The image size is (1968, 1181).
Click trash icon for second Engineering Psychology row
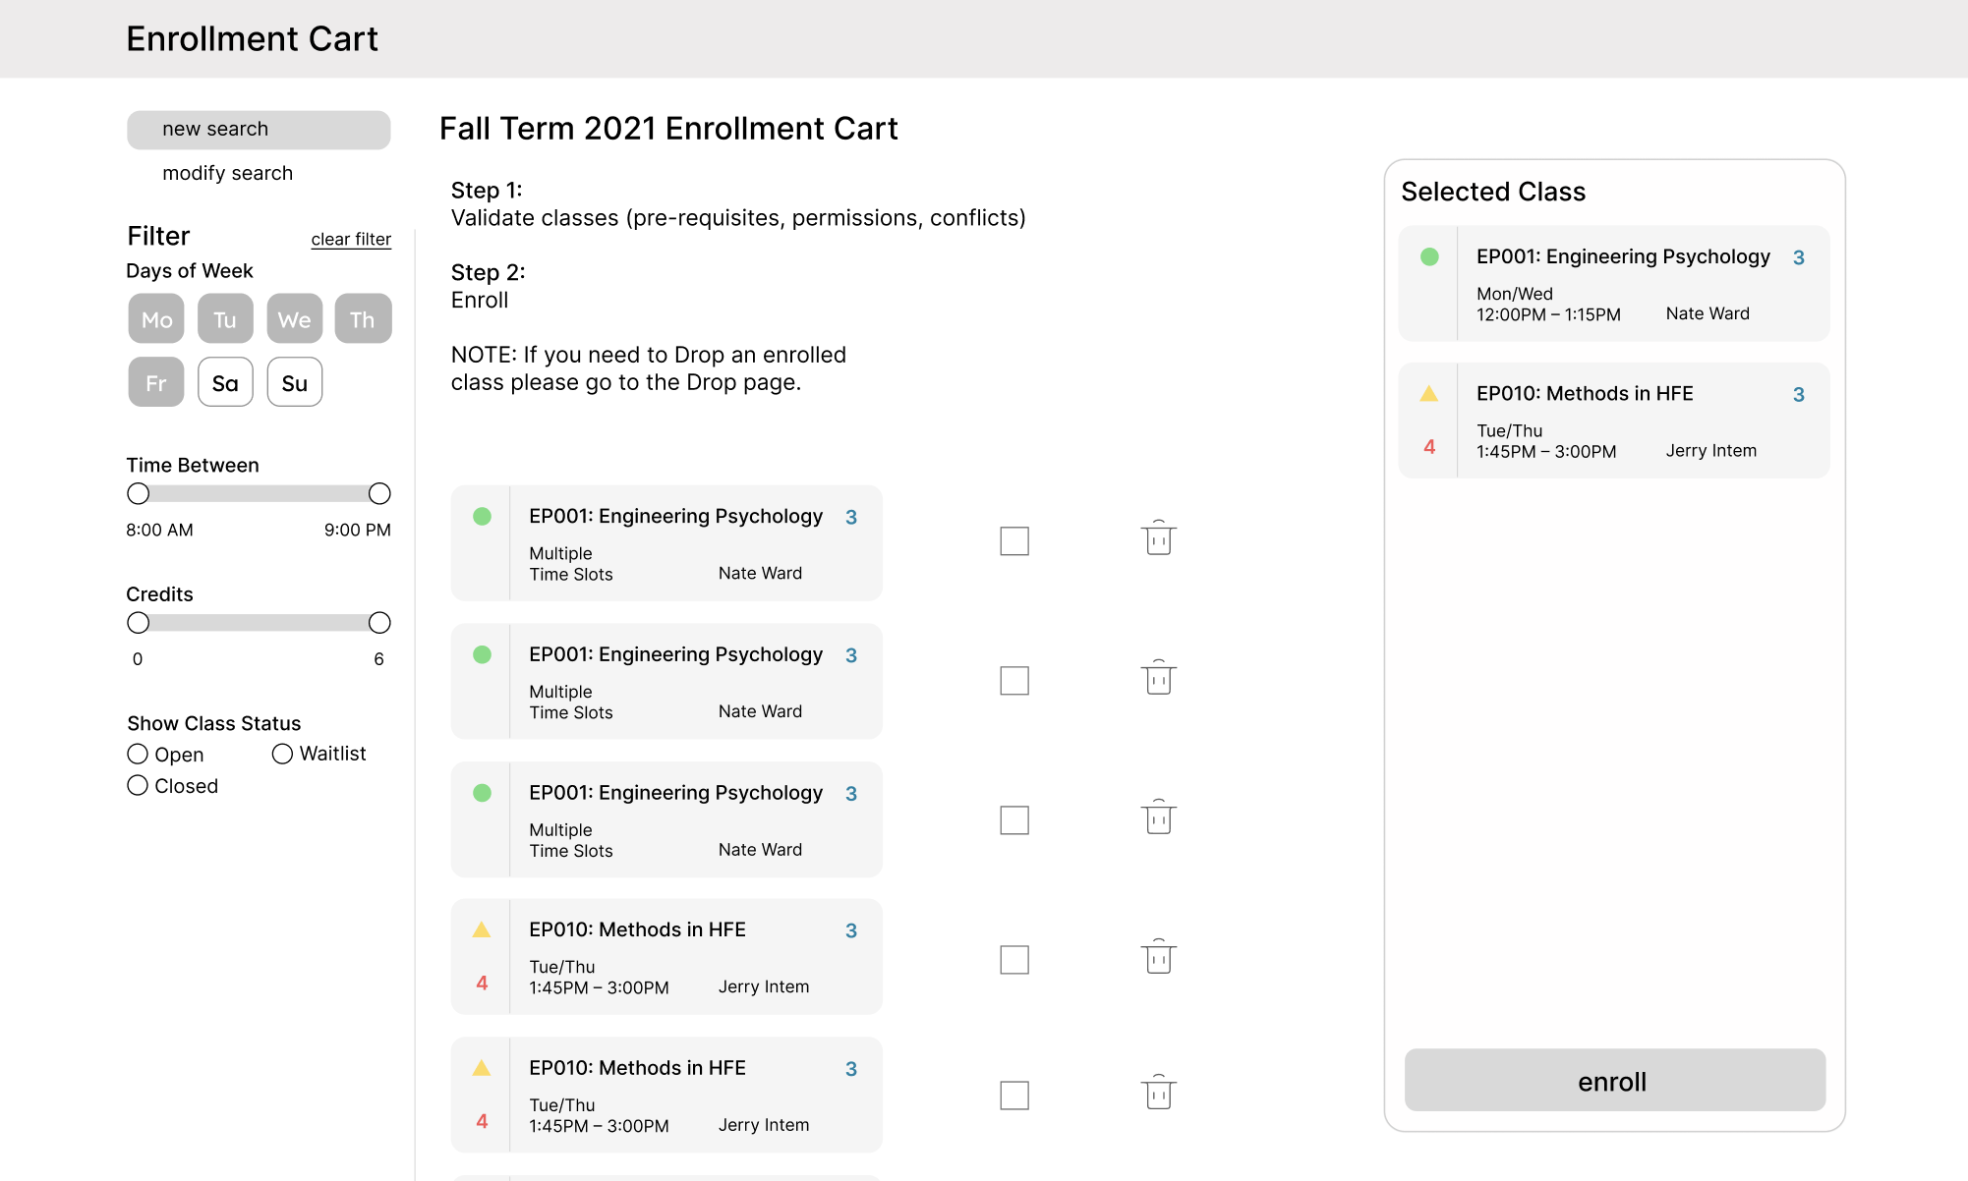[1158, 678]
